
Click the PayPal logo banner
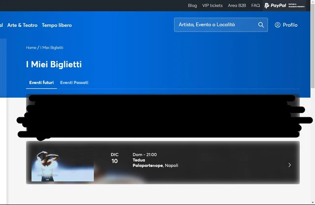284,5
